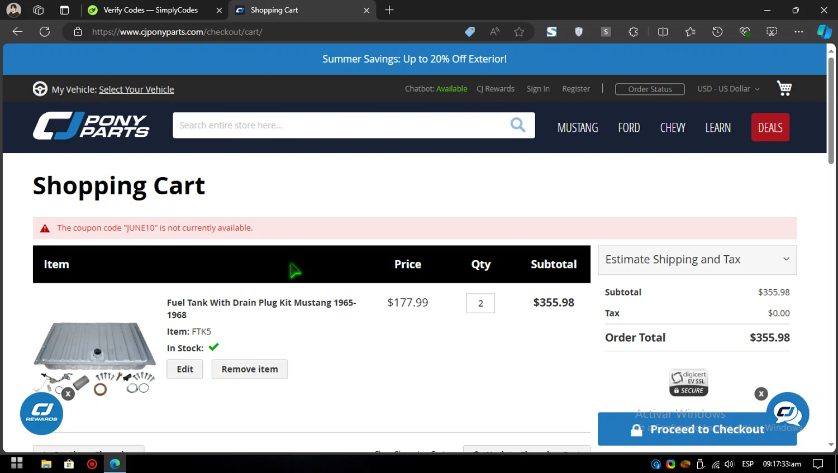The image size is (838, 473).
Task: Click the Proceed to Checkout button
Action: 697,429
